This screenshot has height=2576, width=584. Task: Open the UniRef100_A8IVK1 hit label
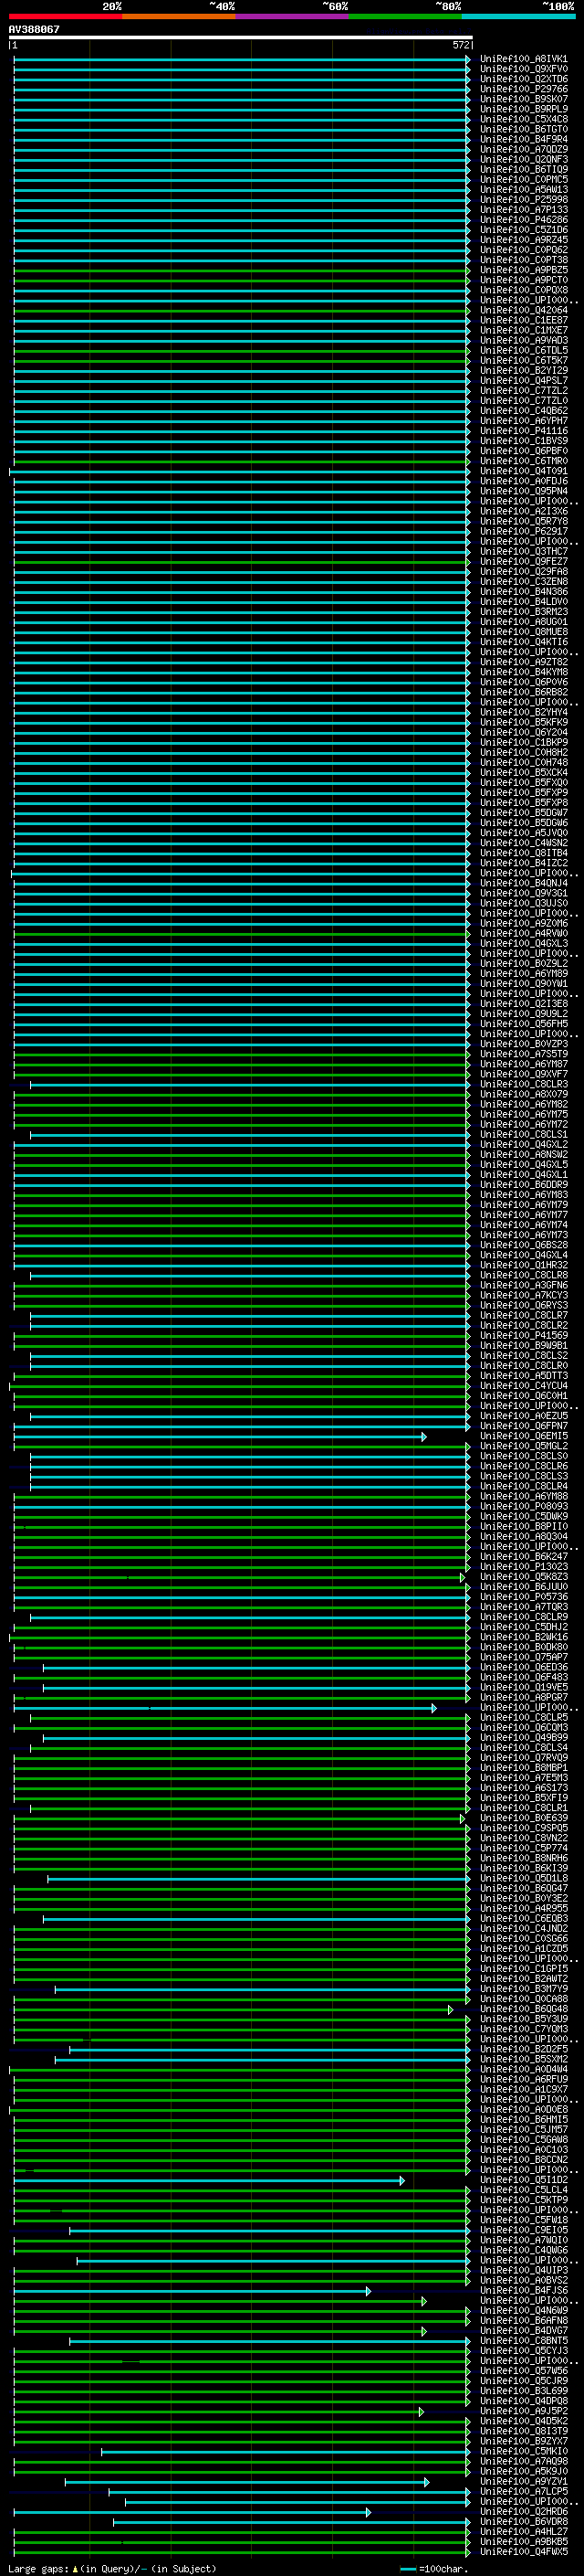[x=523, y=59]
